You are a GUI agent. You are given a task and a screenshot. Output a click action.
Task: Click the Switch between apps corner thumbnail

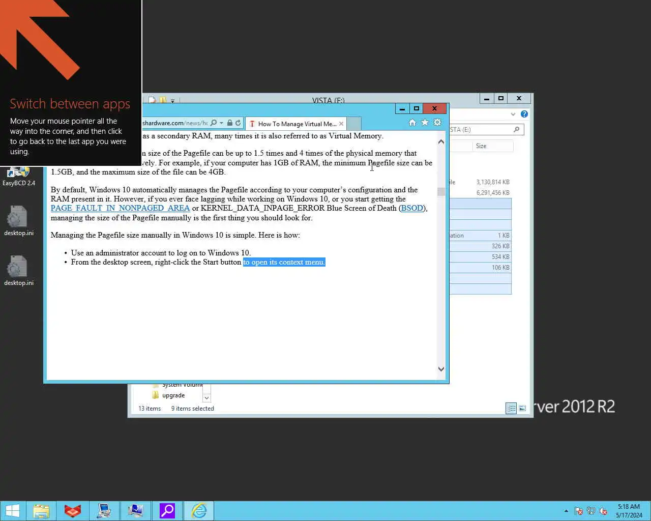click(x=71, y=82)
